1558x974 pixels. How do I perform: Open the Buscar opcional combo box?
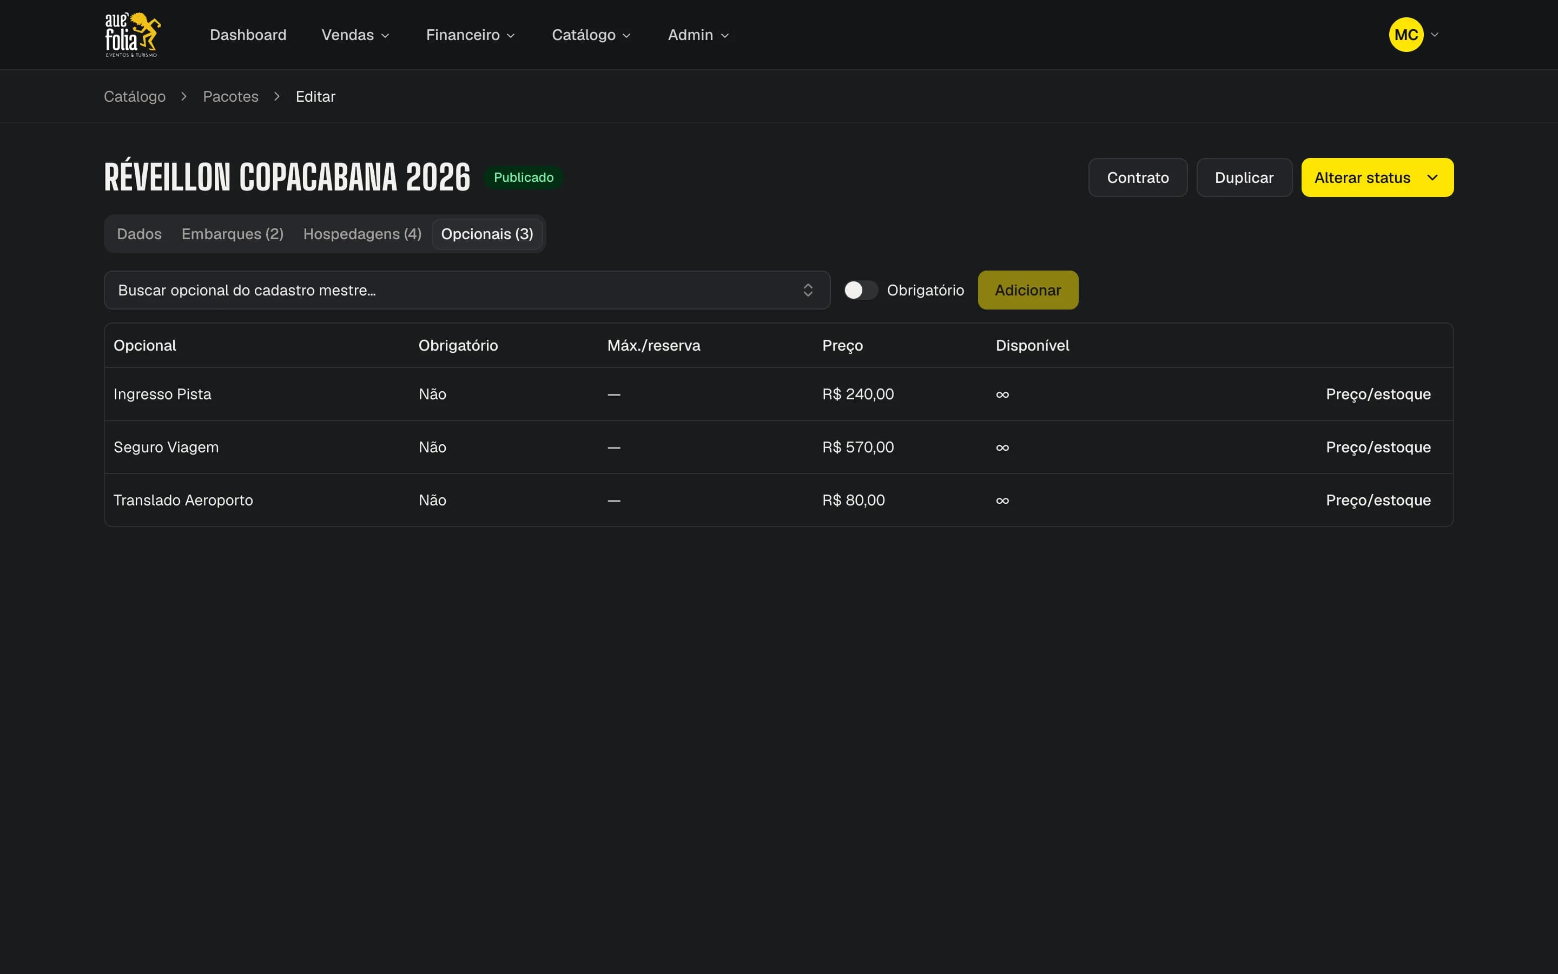467,291
